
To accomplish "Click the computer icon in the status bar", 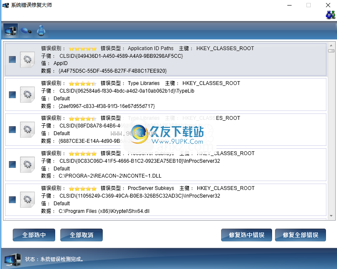I will click(13, 260).
